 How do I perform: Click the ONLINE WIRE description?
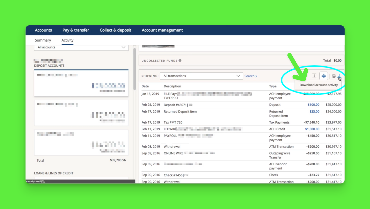pyautogui.click(x=173, y=153)
